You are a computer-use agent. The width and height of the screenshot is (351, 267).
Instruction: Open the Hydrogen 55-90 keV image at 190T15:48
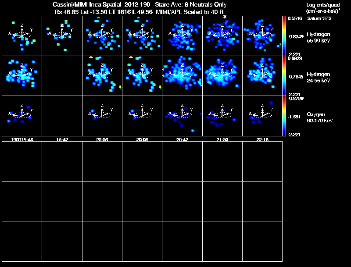(x=22, y=36)
